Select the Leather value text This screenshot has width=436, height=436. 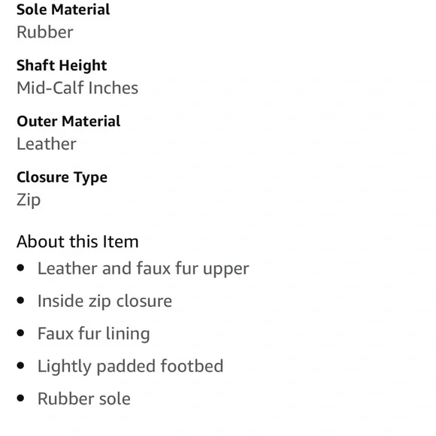pos(47,144)
